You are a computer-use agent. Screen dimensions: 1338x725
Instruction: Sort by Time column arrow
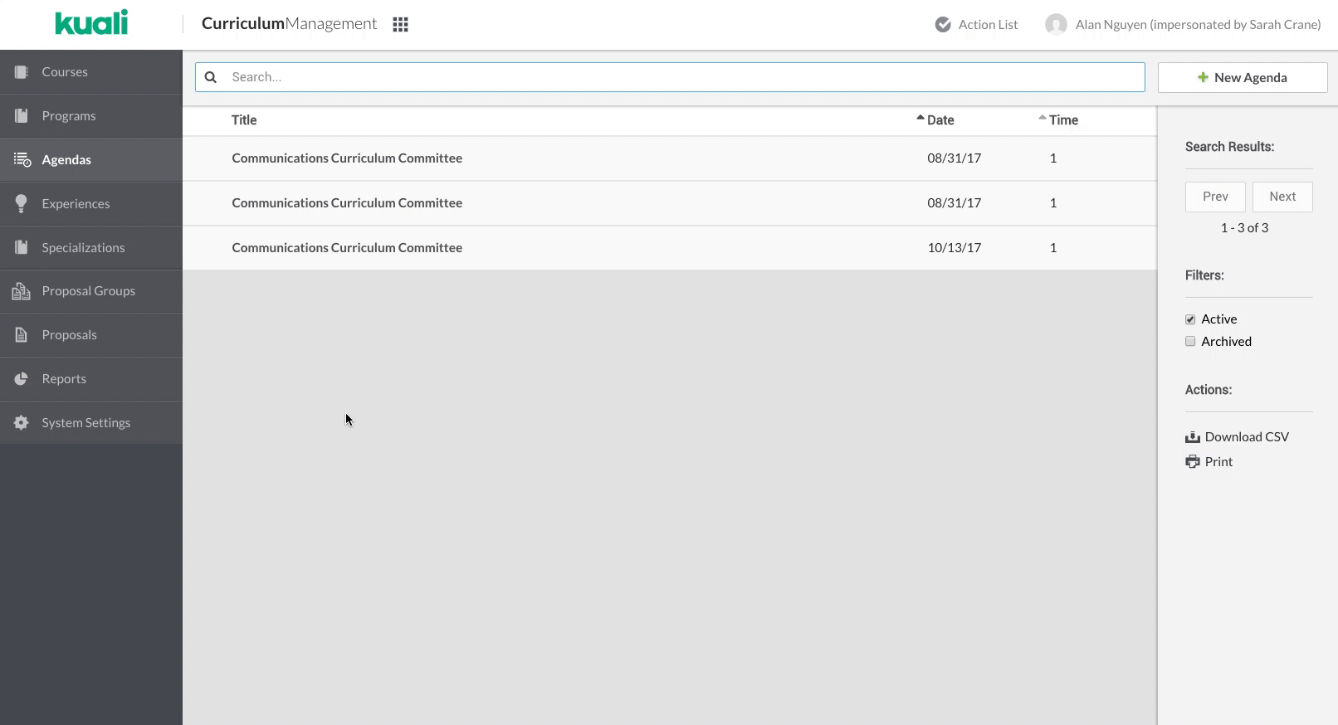click(1043, 119)
